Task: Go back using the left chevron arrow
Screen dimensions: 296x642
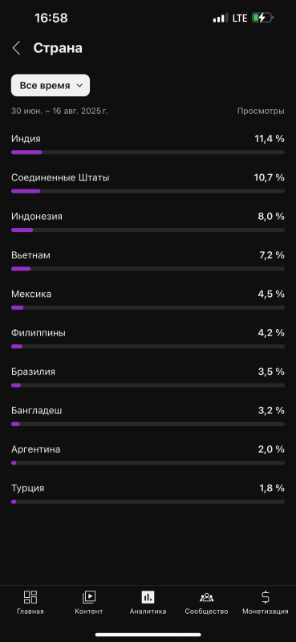Action: pyautogui.click(x=16, y=48)
